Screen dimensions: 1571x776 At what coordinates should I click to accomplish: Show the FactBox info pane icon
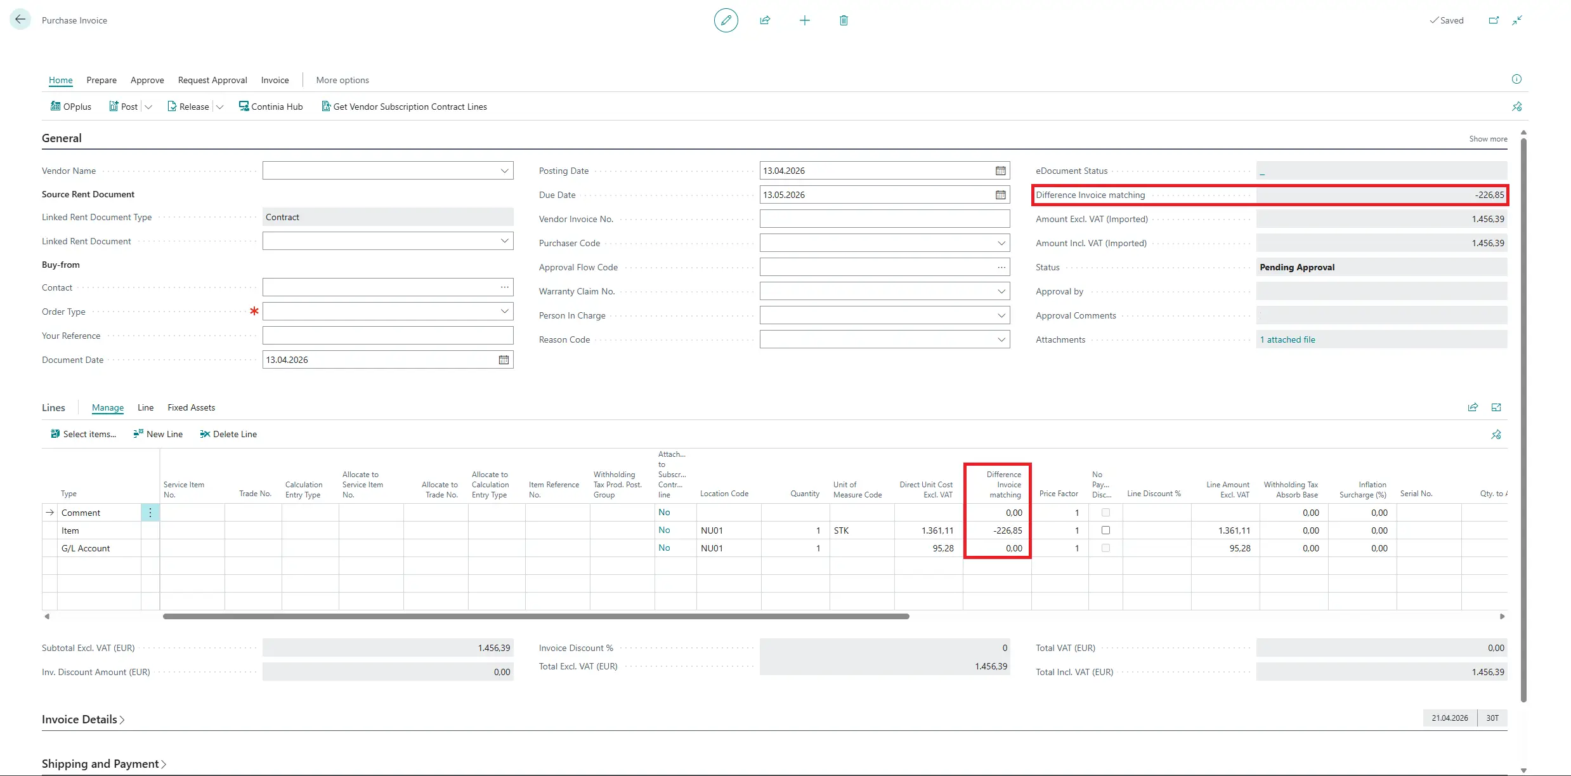click(1516, 79)
